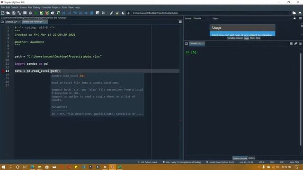Image resolution: width=303 pixels, height=170 pixels.
Task: Run the current cell
Action: pyautogui.click(x=41, y=13)
